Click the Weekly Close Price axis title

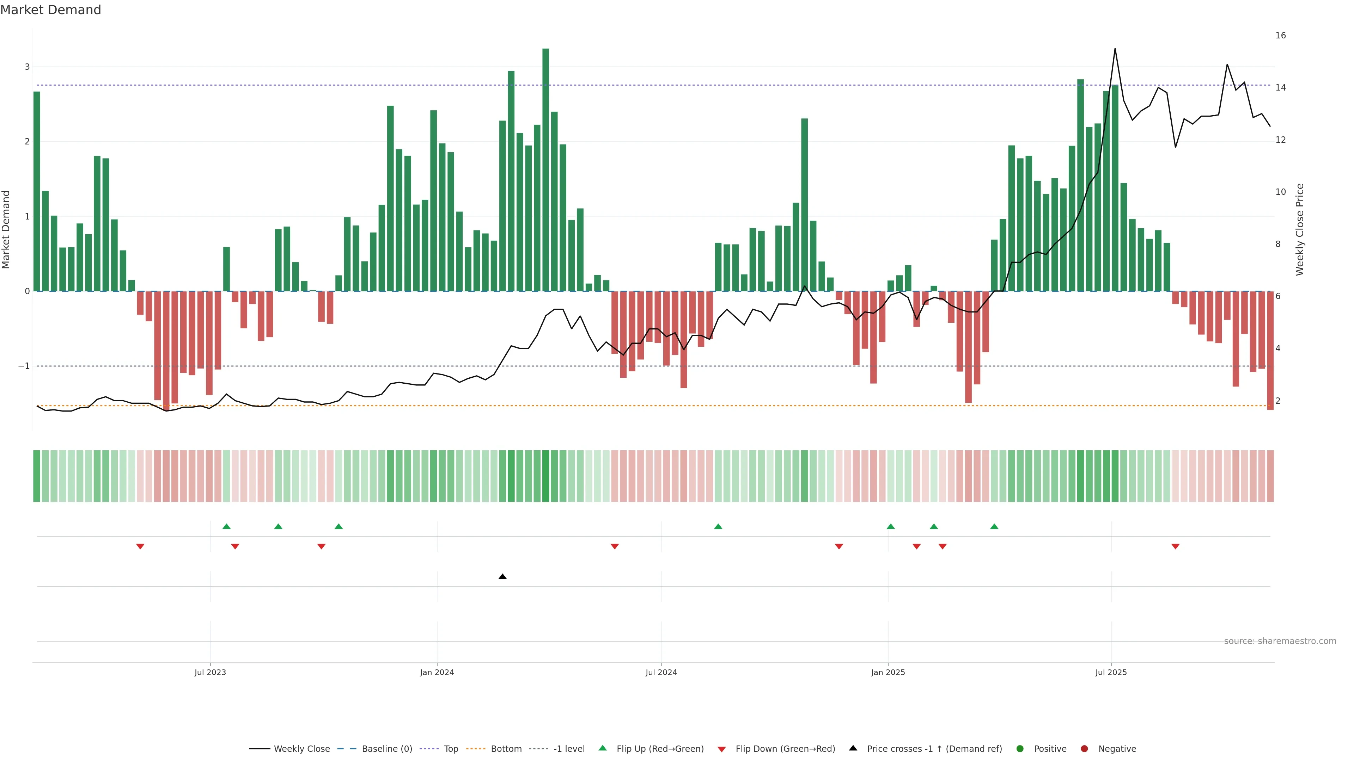tap(1299, 229)
